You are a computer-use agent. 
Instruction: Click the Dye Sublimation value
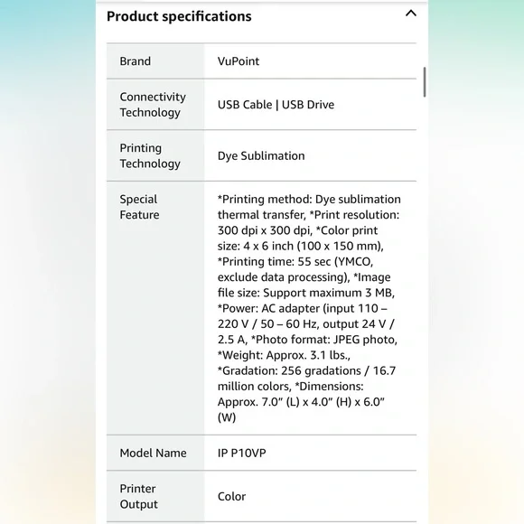(261, 155)
